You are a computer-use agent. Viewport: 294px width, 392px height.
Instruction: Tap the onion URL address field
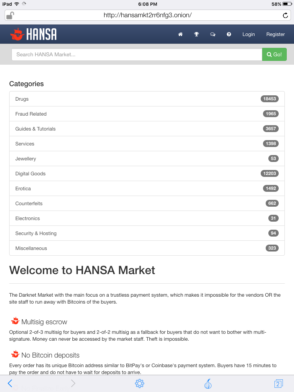tap(147, 15)
